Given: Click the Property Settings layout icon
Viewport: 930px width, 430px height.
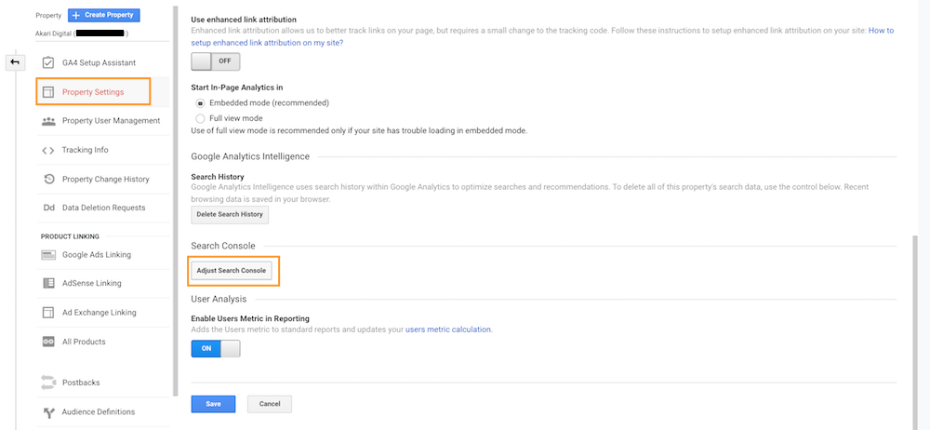Looking at the screenshot, I should coord(48,92).
